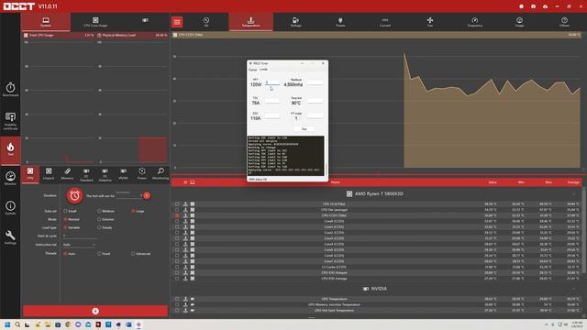Select the Medium data set radio

[x=99, y=211]
